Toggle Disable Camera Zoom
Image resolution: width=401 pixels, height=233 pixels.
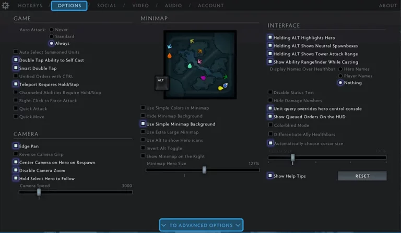[x=16, y=170]
